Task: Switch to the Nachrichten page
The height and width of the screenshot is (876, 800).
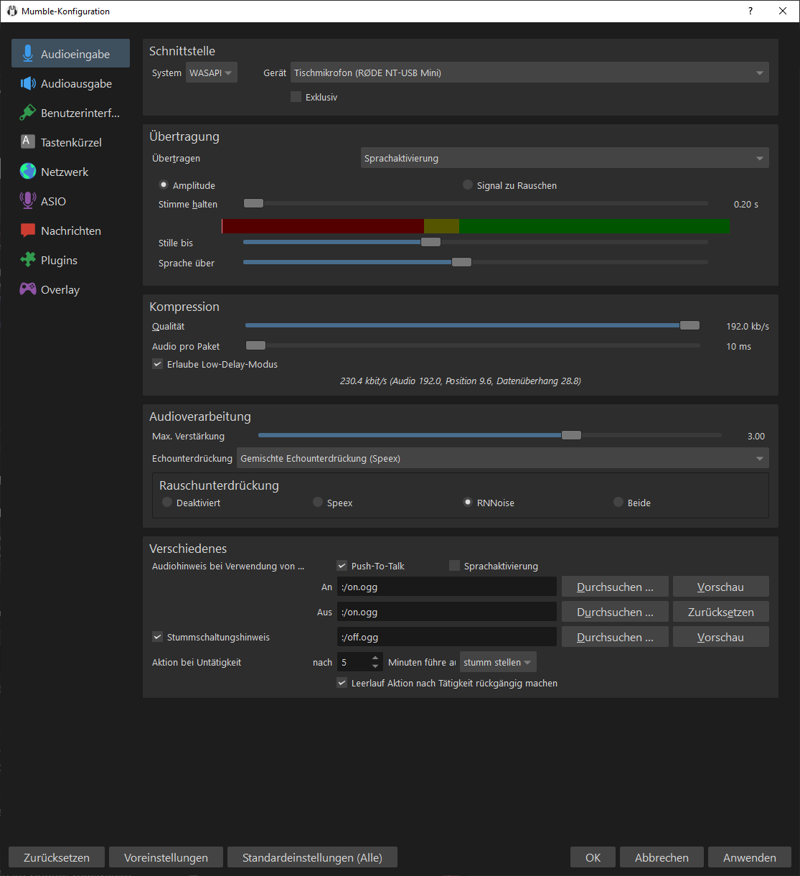Action: pyautogui.click(x=70, y=230)
